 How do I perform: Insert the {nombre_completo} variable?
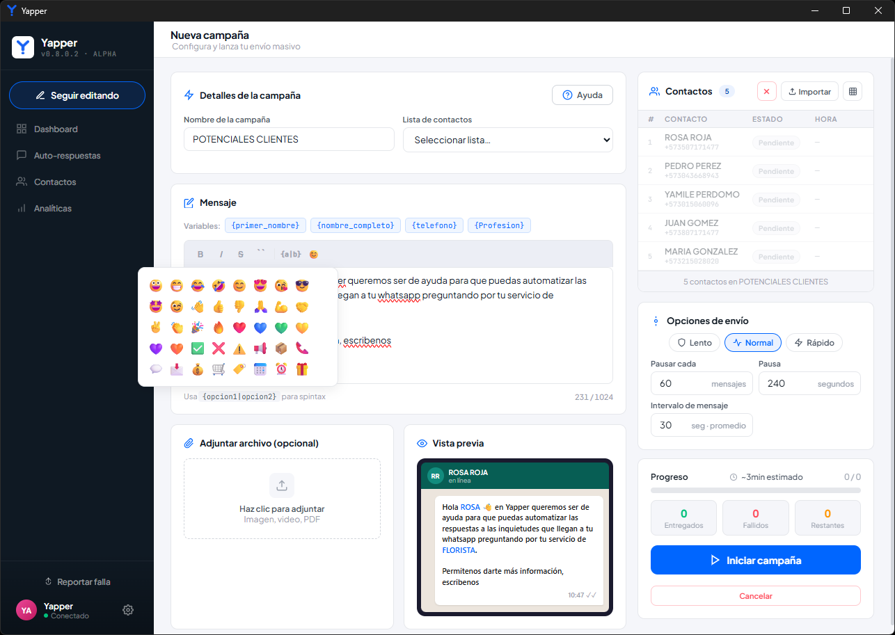tap(356, 225)
